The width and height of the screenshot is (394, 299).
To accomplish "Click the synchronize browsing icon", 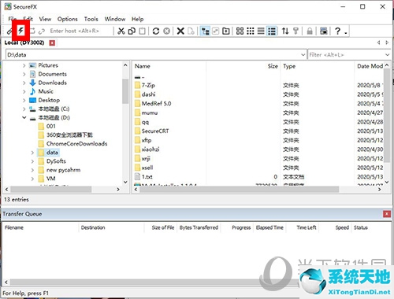I will (x=215, y=31).
